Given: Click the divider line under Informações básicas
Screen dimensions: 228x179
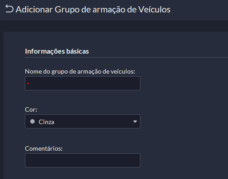Looking at the screenshot, I should (126, 57).
